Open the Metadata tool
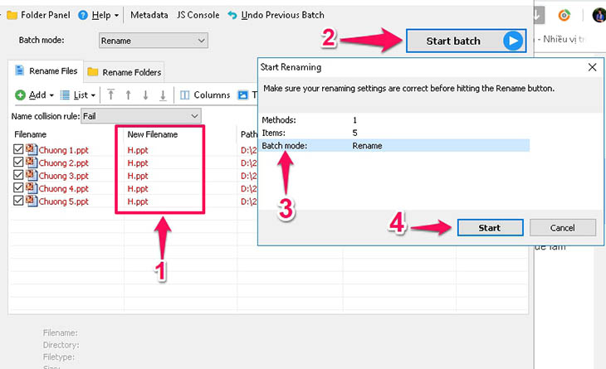This screenshot has width=606, height=369. coord(149,15)
